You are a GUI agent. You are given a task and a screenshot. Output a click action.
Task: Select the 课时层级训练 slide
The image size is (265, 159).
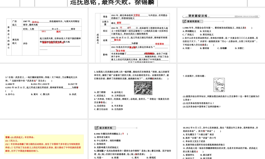click(x=221, y=35)
